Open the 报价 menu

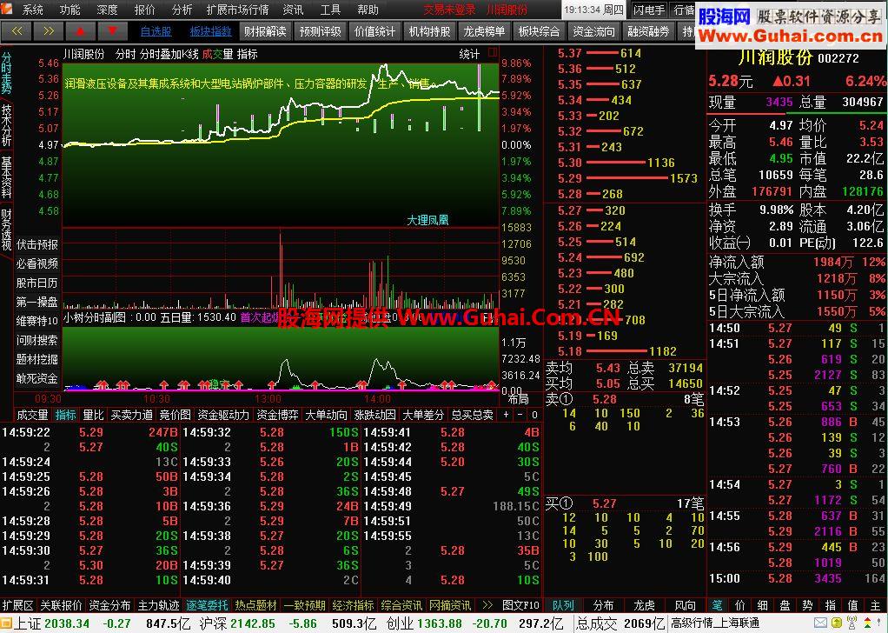point(145,10)
